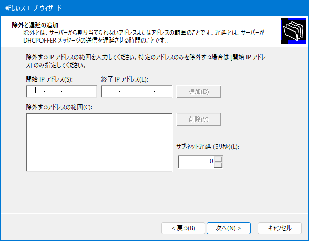Proceed with 次へ(N) button

(x=229, y=228)
